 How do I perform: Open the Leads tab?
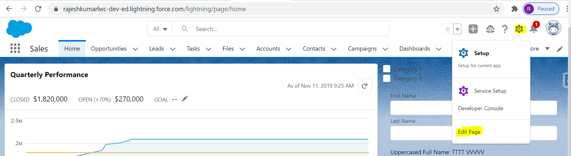157,48
